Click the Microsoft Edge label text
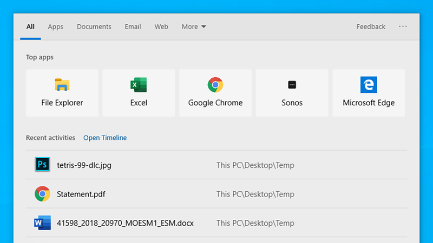 tap(369, 103)
